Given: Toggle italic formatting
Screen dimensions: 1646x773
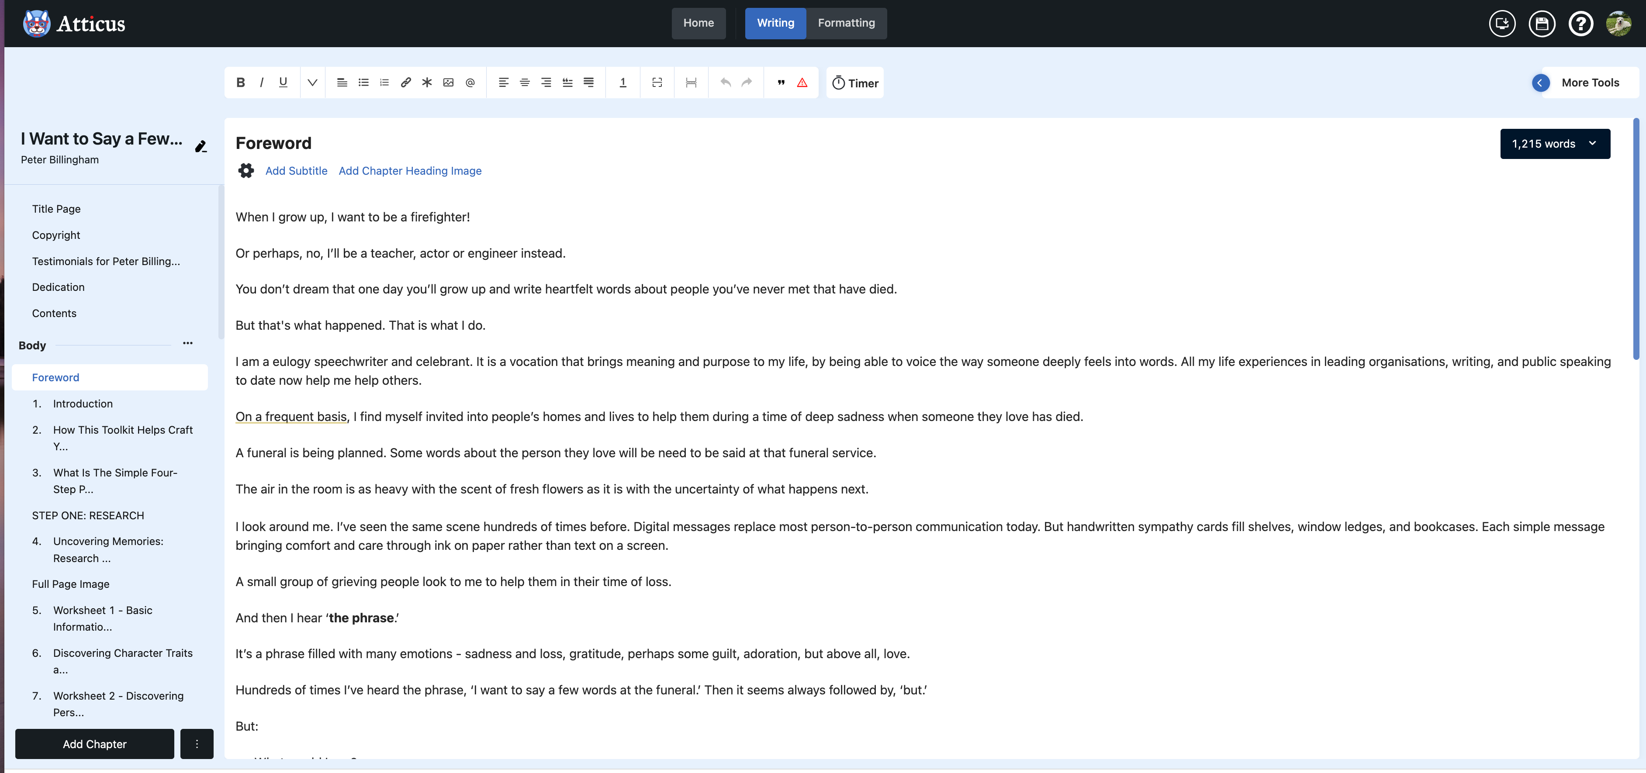Looking at the screenshot, I should [x=261, y=83].
